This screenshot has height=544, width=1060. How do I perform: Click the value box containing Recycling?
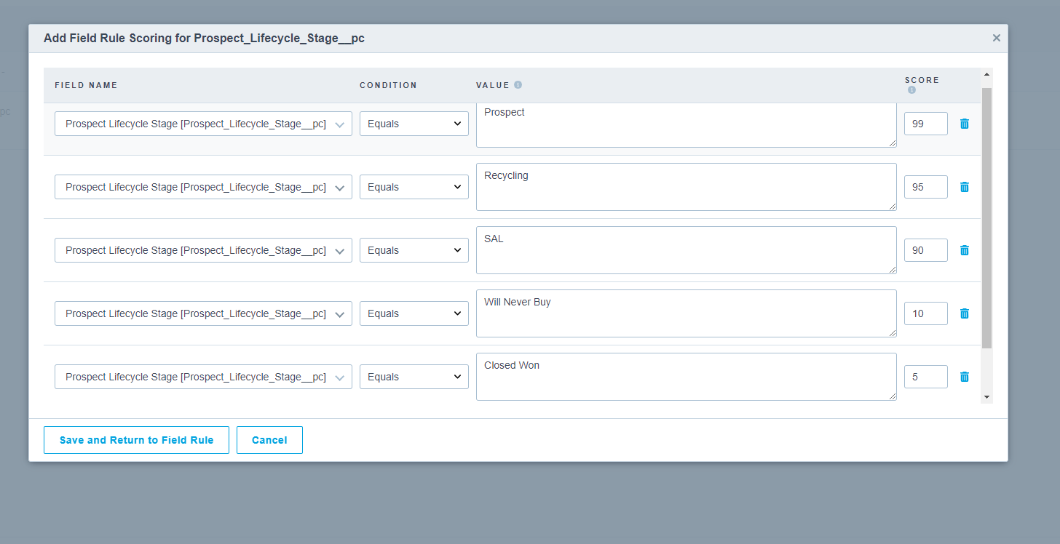pyautogui.click(x=686, y=187)
